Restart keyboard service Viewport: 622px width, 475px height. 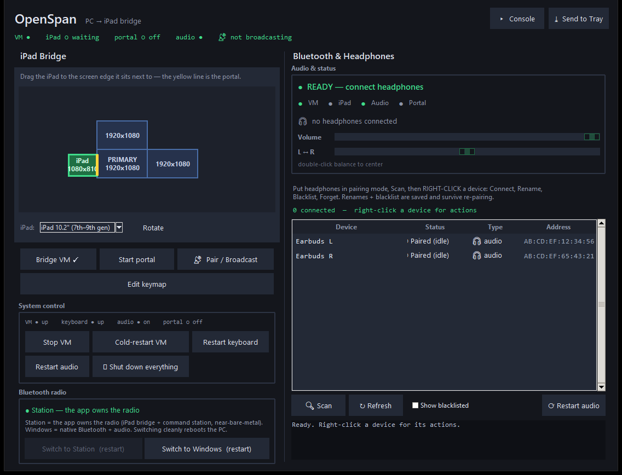coord(231,342)
